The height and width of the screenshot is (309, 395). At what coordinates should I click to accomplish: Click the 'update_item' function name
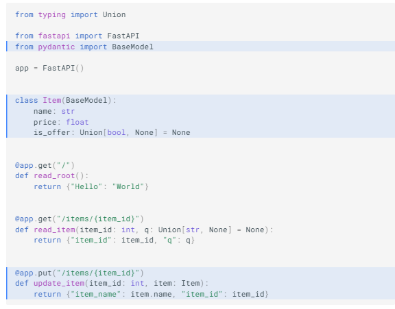pos(59,284)
